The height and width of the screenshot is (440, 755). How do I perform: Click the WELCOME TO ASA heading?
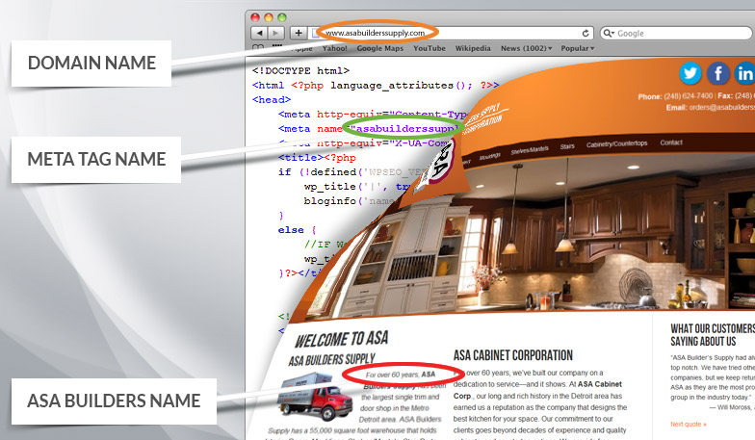(x=341, y=339)
